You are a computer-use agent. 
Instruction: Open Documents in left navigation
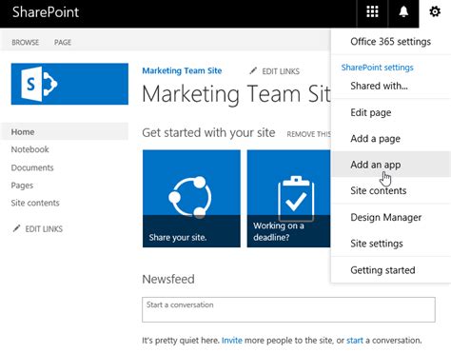(32, 167)
